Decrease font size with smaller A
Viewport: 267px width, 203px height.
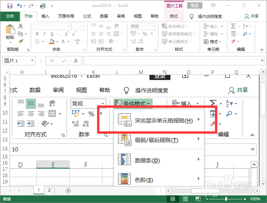74,34
